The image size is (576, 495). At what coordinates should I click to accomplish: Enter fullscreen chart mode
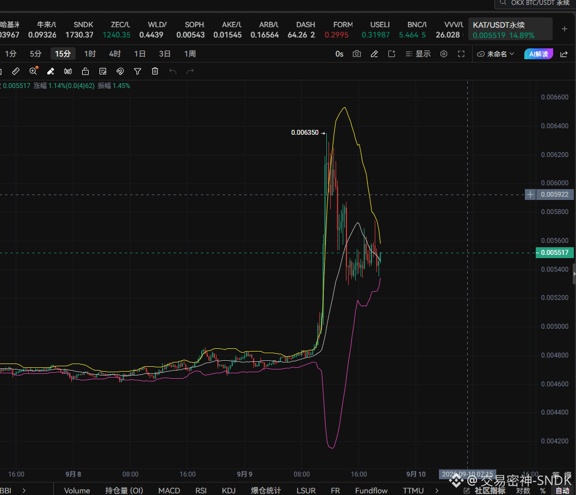coord(461,54)
